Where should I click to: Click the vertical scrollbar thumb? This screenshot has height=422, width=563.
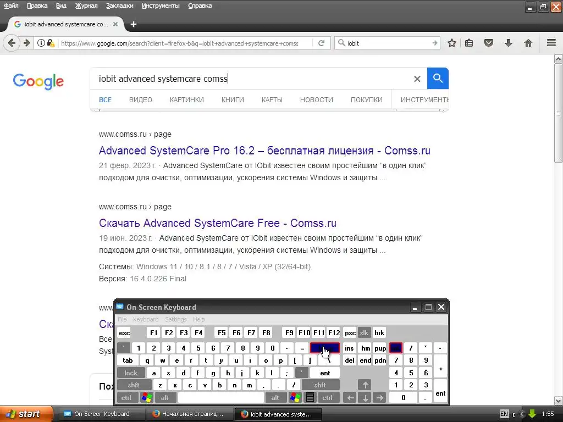[559, 113]
